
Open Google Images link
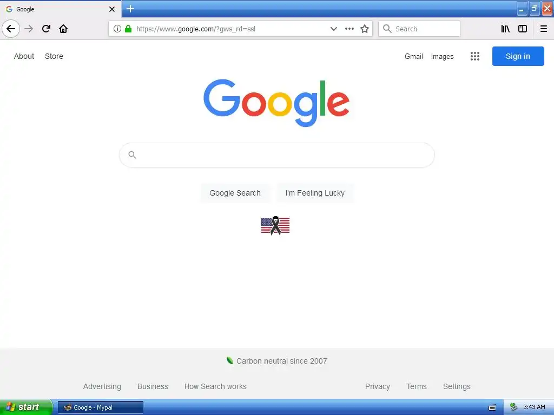443,56
